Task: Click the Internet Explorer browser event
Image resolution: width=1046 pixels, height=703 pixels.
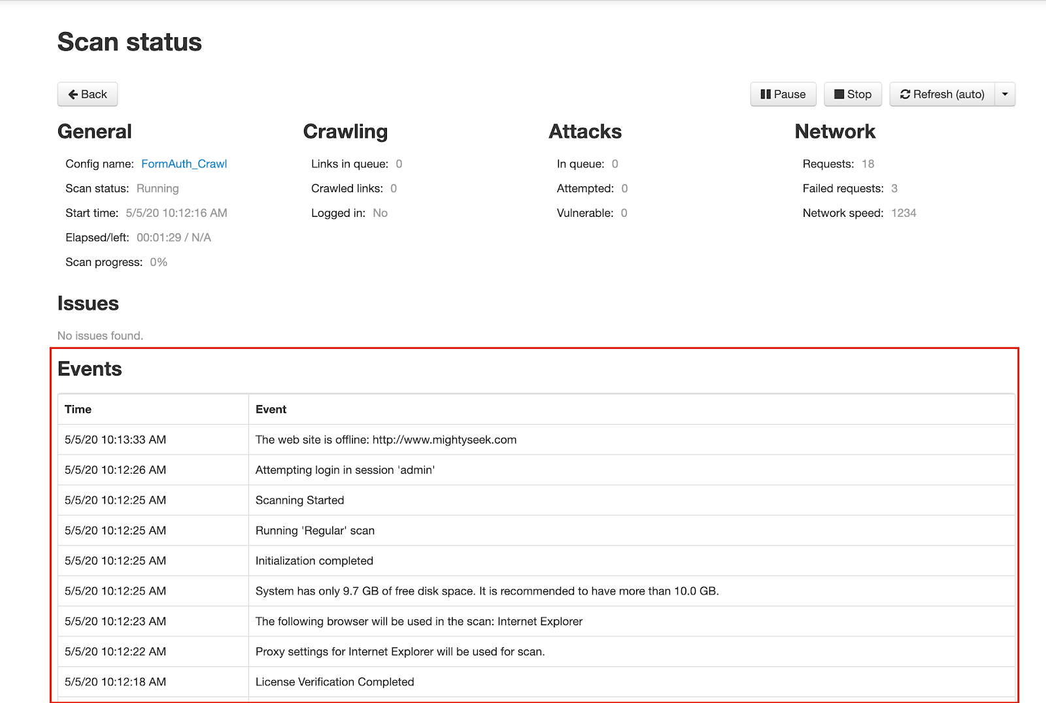Action: point(418,621)
